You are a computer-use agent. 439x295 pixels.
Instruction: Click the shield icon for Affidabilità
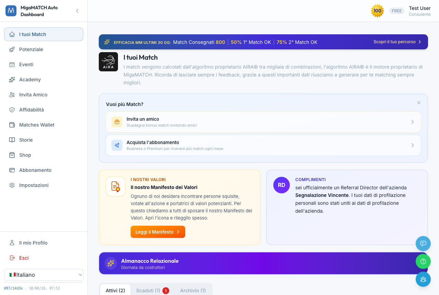click(12, 110)
